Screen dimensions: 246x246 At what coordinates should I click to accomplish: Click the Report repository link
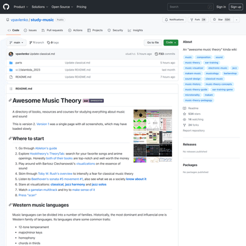pyautogui.click(x=194, y=130)
